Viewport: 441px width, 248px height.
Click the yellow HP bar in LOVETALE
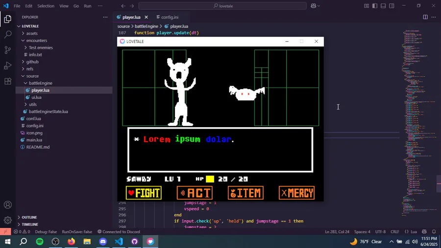(210, 179)
